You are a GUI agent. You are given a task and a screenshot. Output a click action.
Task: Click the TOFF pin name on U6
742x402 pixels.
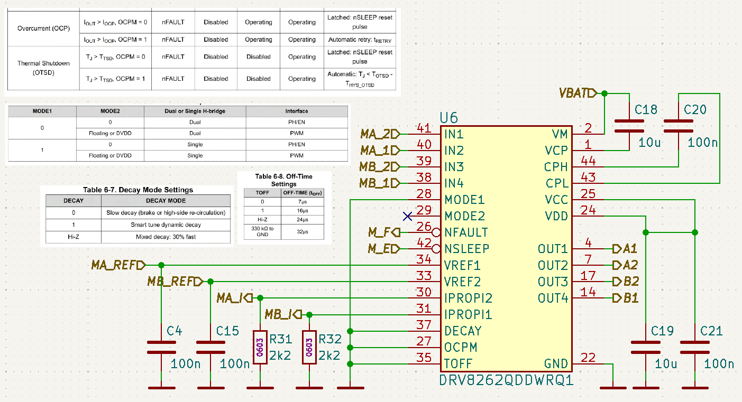tap(458, 363)
